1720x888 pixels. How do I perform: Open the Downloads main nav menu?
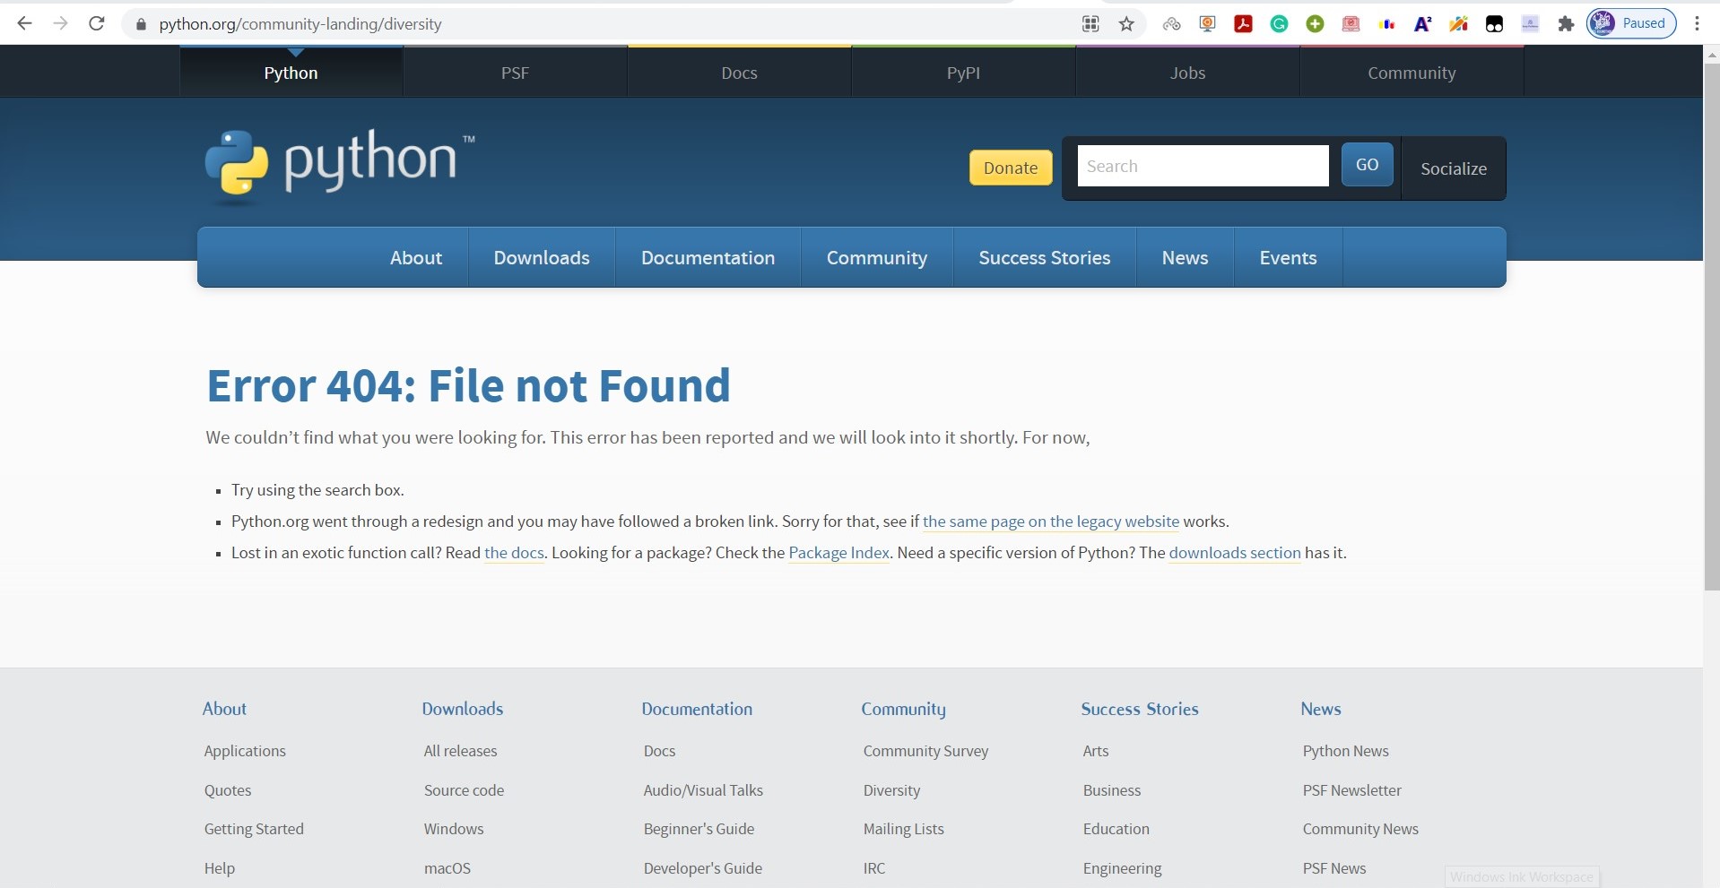pyautogui.click(x=542, y=258)
